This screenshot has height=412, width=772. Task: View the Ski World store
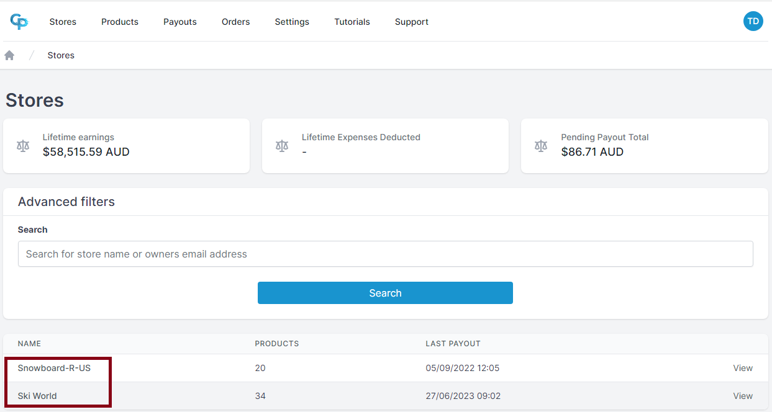coord(743,396)
